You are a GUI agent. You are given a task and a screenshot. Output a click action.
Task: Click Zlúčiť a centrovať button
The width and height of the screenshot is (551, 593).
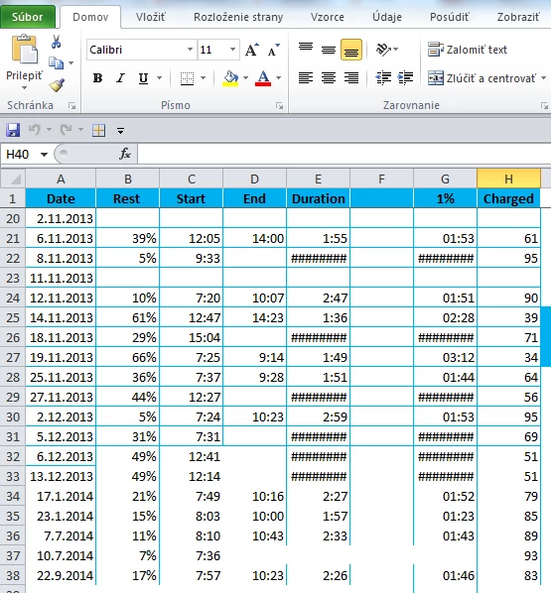tap(482, 78)
